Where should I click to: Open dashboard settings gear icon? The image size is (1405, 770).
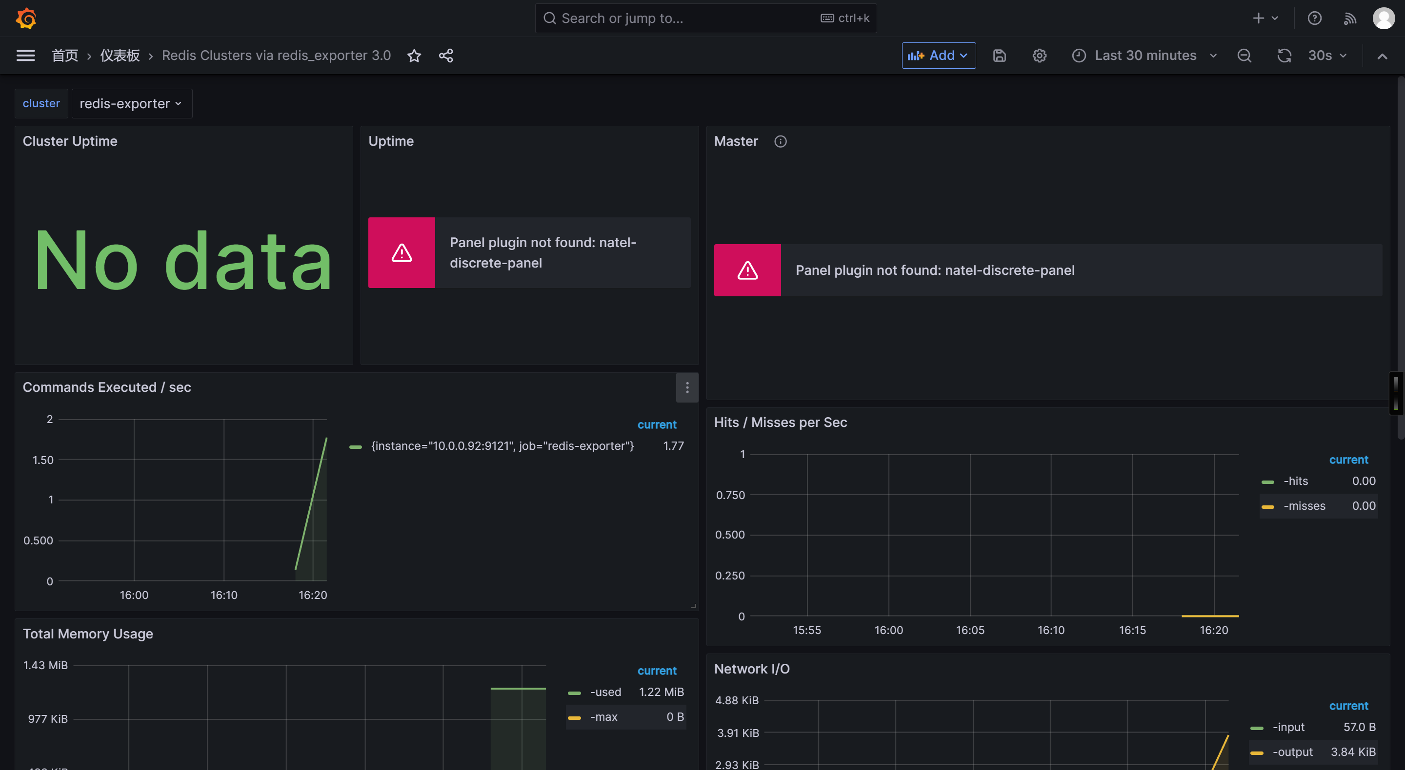[x=1039, y=56]
